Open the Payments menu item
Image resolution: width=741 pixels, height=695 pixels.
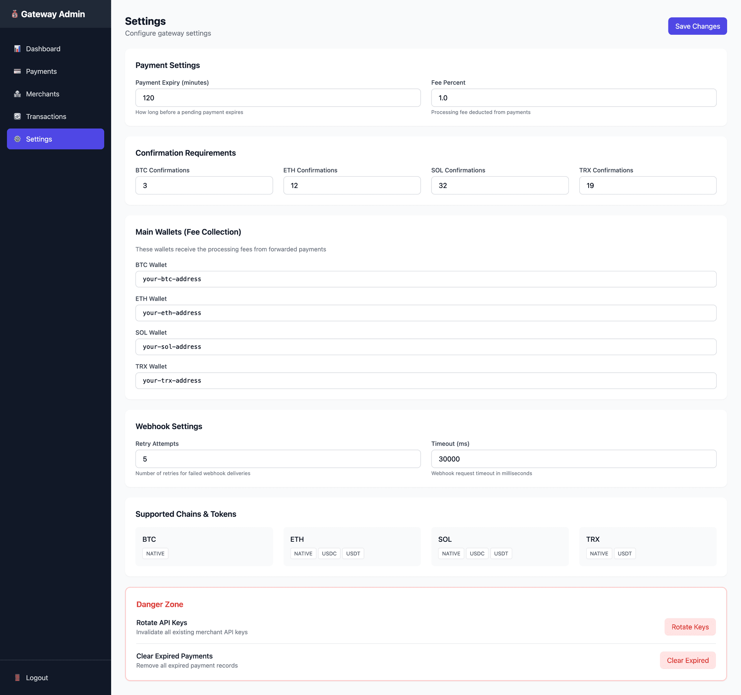41,71
